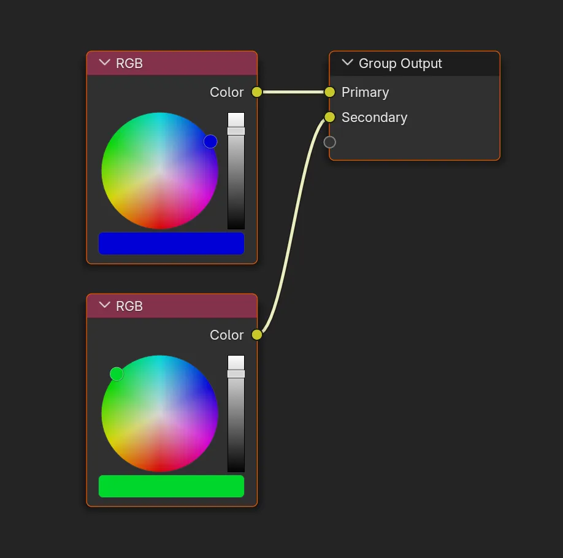Select the green point on bottom color wheel
The width and height of the screenshot is (563, 558).
(117, 373)
